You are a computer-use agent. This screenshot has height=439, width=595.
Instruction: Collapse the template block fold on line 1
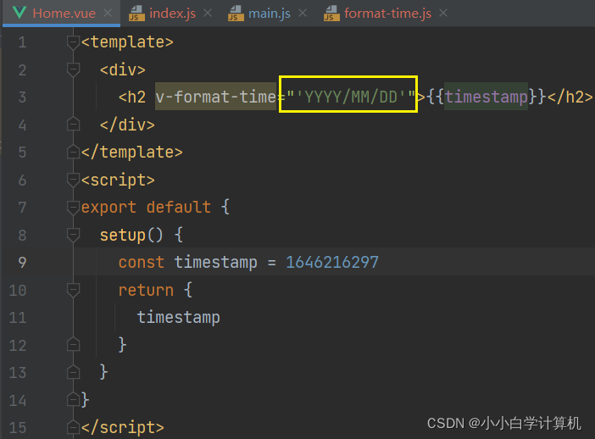point(73,42)
